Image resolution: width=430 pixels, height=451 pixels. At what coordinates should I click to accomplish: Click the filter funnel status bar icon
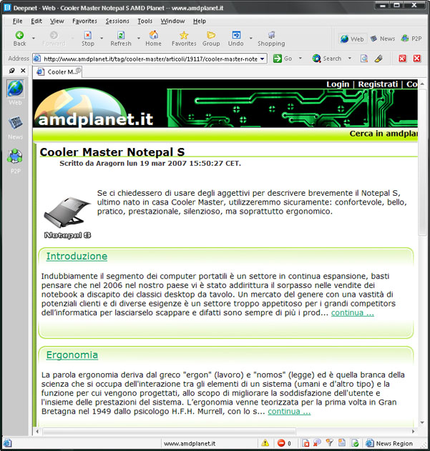330,443
